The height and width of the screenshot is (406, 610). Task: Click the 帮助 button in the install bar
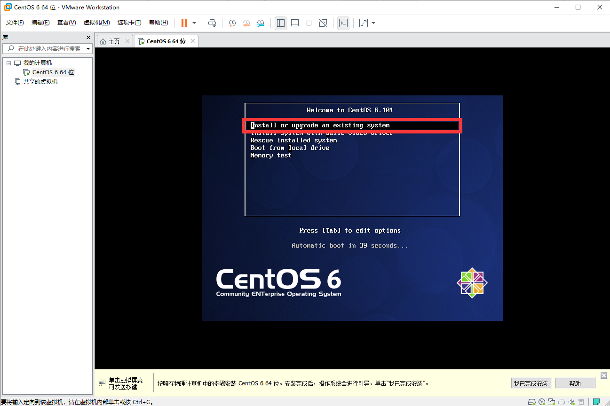coord(575,383)
